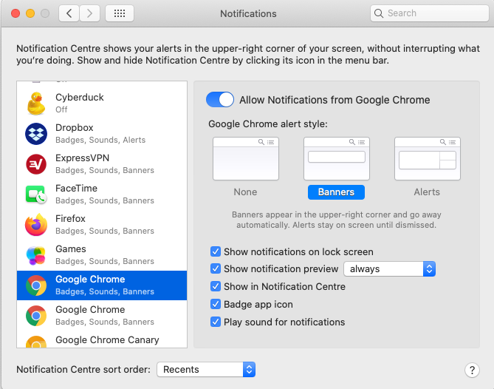Close the Notifications window with red button
This screenshot has height=389, width=494.
click(x=16, y=13)
